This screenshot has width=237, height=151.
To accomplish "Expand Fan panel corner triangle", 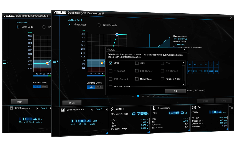I will pyautogui.click(x=227, y=129).
